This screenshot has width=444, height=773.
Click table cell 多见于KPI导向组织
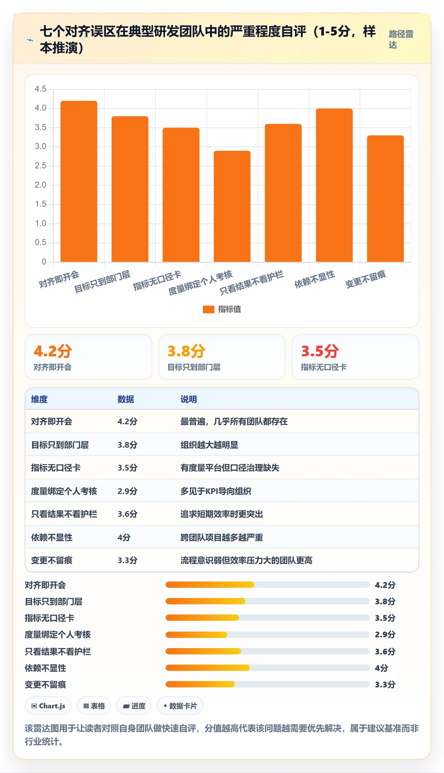216,491
